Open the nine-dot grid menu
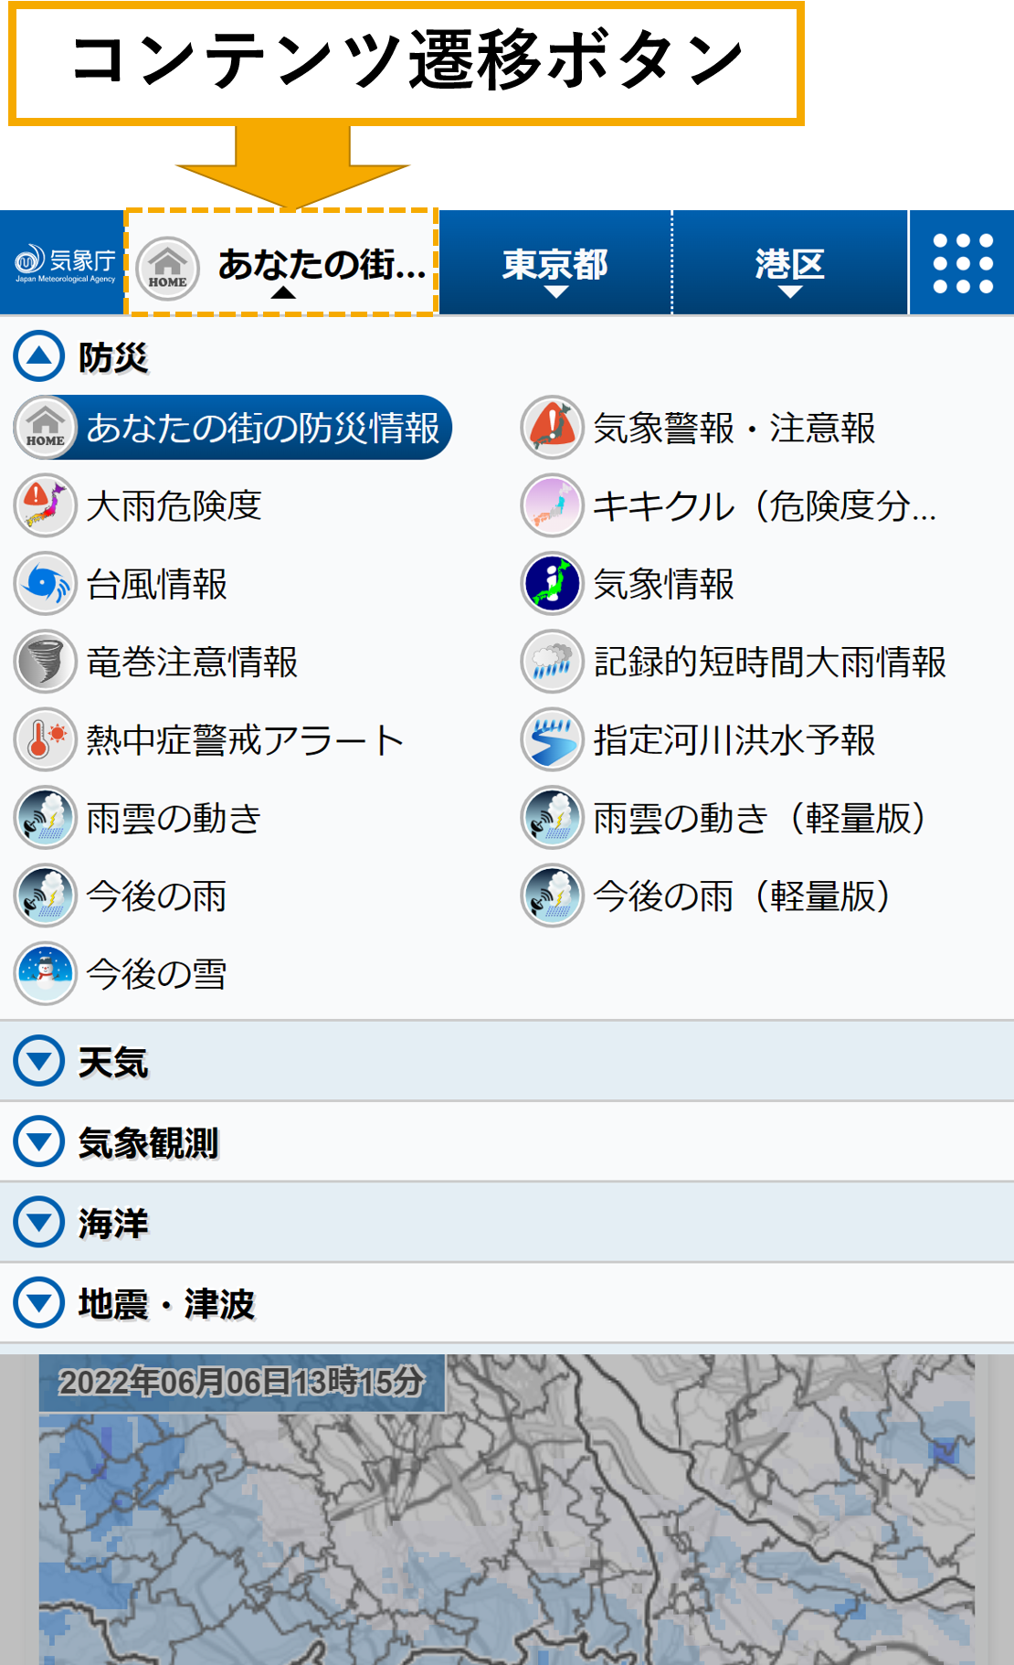This screenshot has width=1014, height=1665. pyautogui.click(x=962, y=263)
